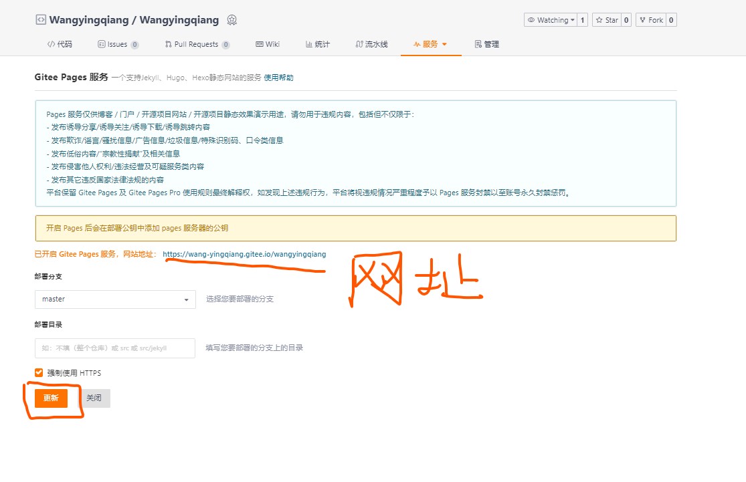746x482 pixels.
Task: Enable the 强制使用 HTTPS checkbox
Action: click(x=38, y=372)
